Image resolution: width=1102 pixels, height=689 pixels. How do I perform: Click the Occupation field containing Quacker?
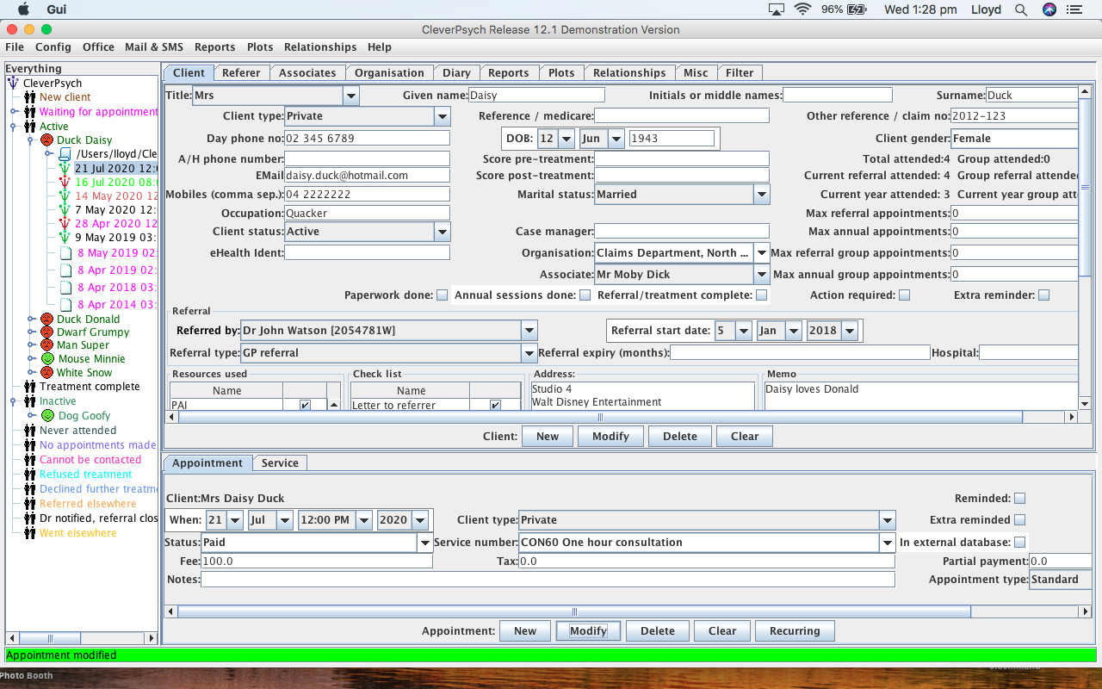(x=368, y=214)
